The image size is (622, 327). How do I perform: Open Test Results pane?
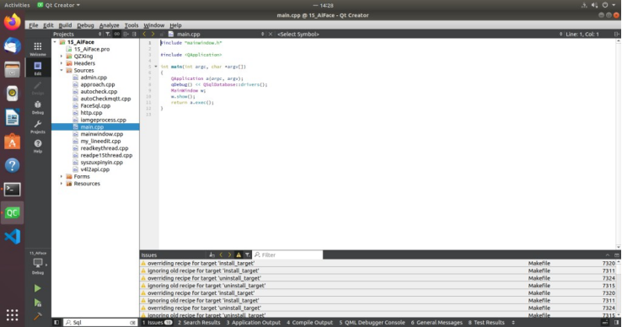point(486,322)
